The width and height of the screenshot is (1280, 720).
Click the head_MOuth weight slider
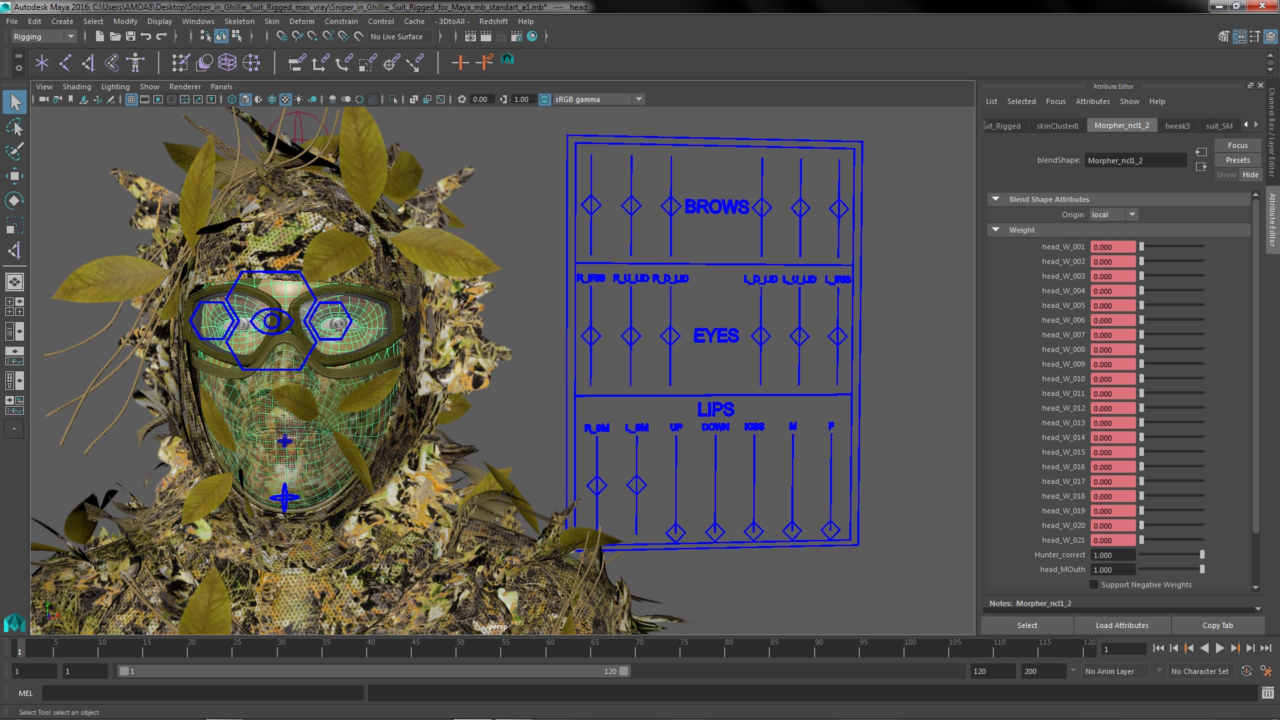click(x=1171, y=569)
